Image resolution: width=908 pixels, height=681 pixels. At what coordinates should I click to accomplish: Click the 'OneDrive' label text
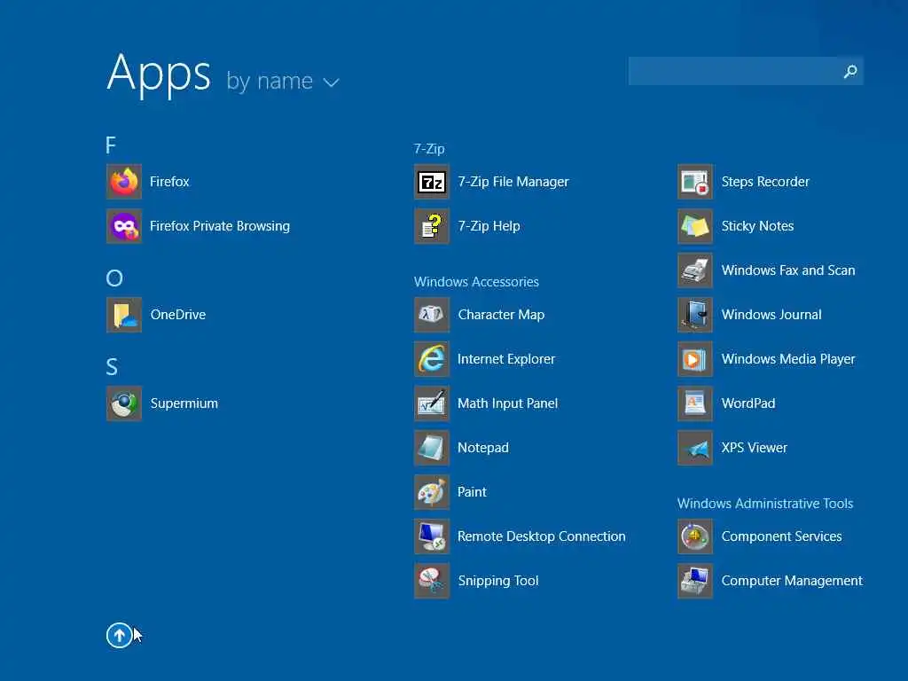click(177, 315)
